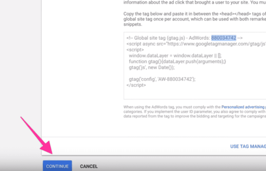Click the window.dataLayer assignment line
266x171 pixels.
pyautogui.click(x=175, y=56)
